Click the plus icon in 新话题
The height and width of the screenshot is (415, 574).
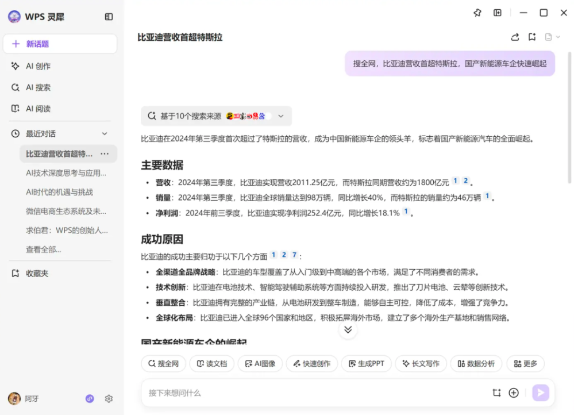pyautogui.click(x=16, y=44)
